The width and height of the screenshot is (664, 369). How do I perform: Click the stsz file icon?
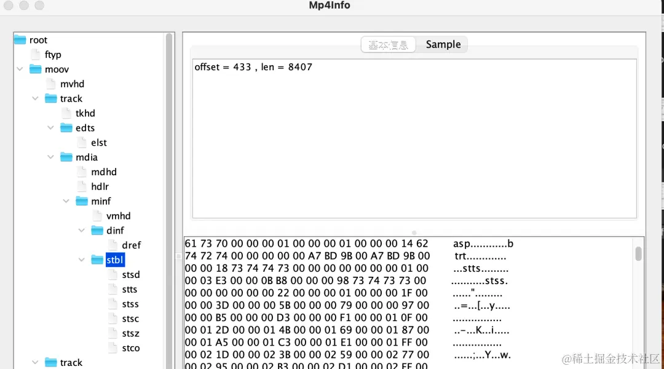coord(113,333)
